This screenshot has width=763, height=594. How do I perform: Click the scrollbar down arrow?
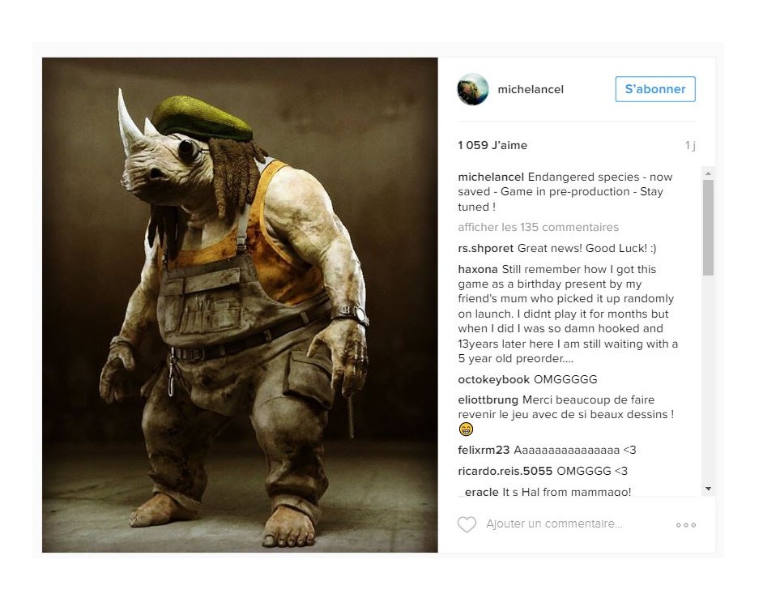click(x=708, y=489)
